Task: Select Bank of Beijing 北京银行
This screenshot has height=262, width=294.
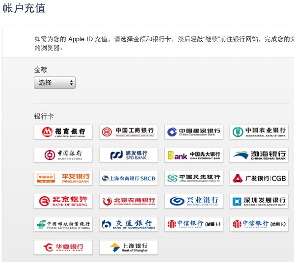Action: tap(63, 201)
